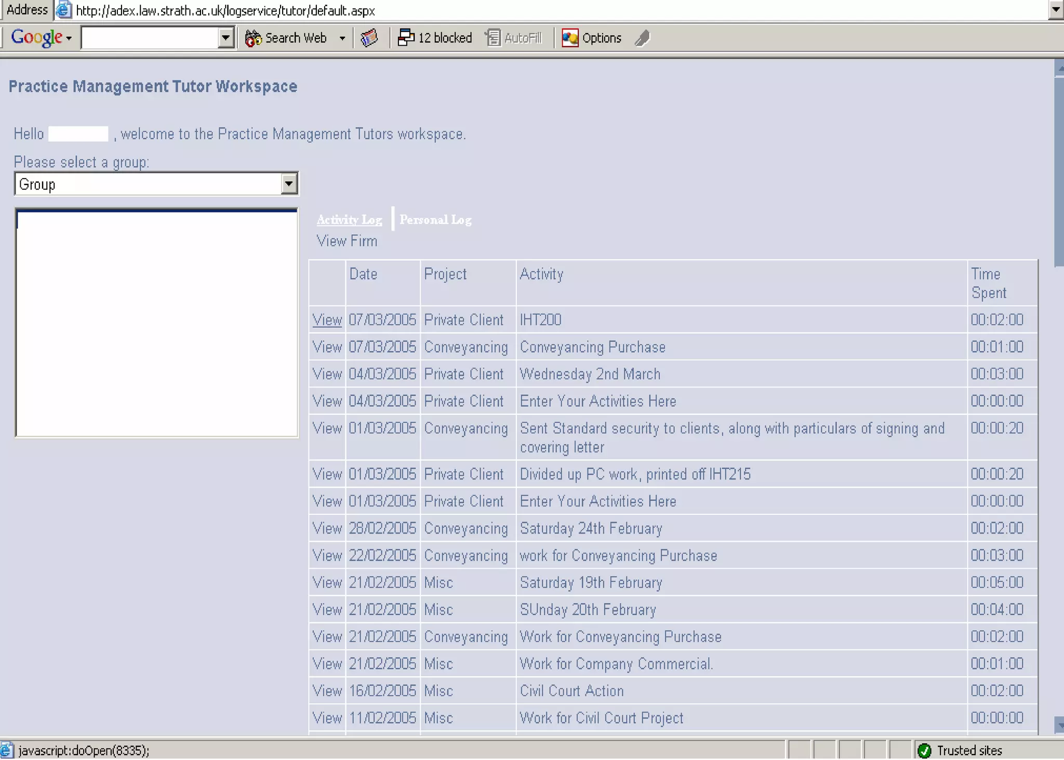Open Google toolbar Options
The width and height of the screenshot is (1064, 760).
coord(591,38)
